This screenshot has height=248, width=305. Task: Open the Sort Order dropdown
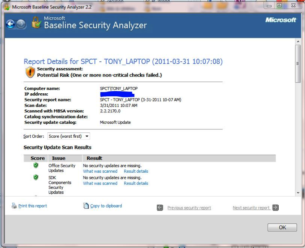tap(69, 136)
